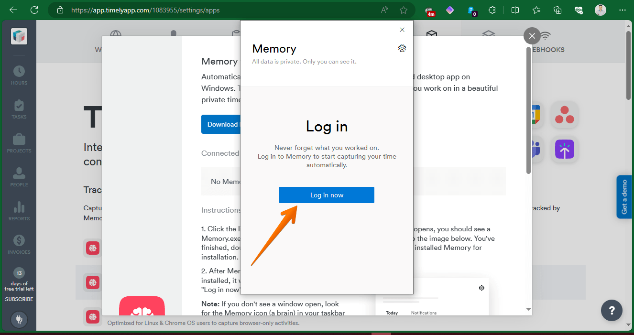
Task: Click the browser page scrollbar
Action: [x=629, y=65]
